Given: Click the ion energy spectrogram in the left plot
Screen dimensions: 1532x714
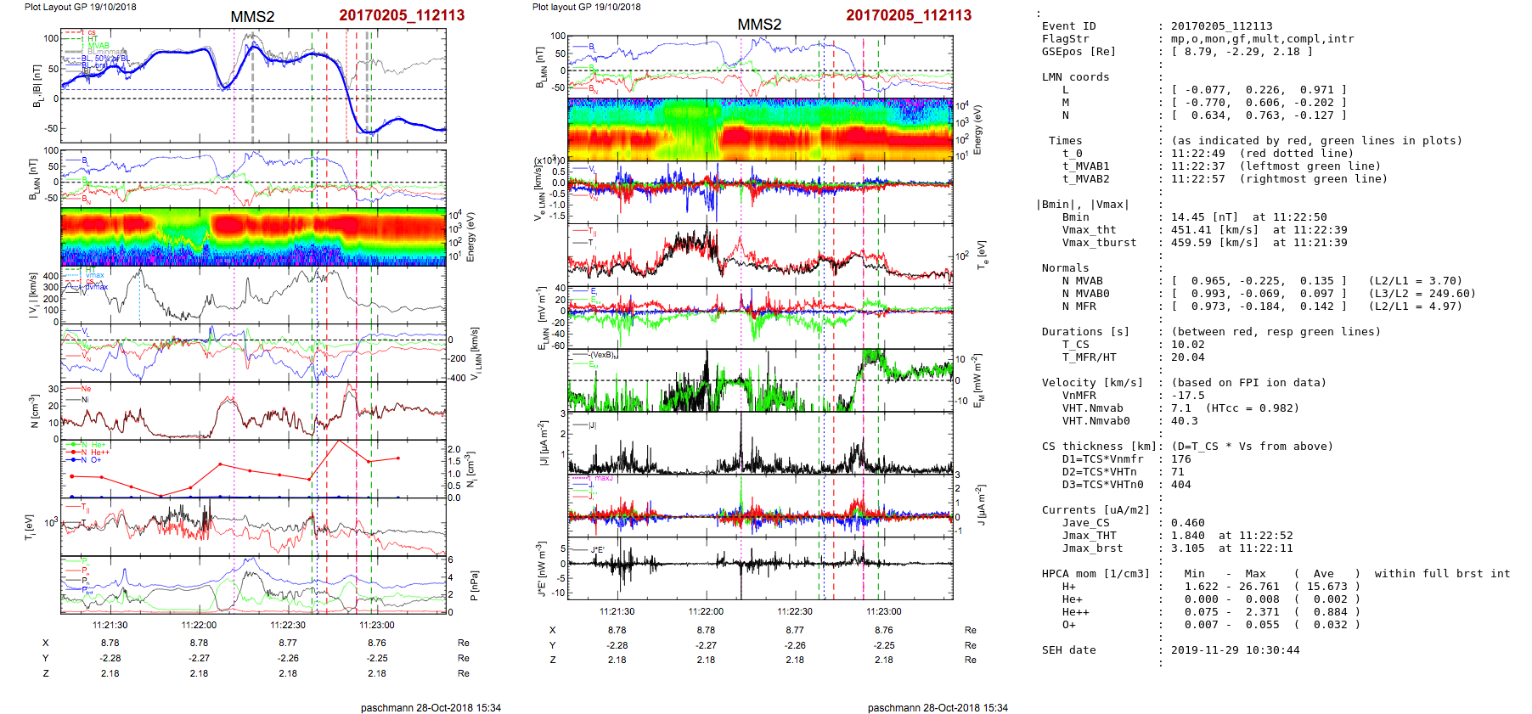Looking at the screenshot, I should click(253, 237).
